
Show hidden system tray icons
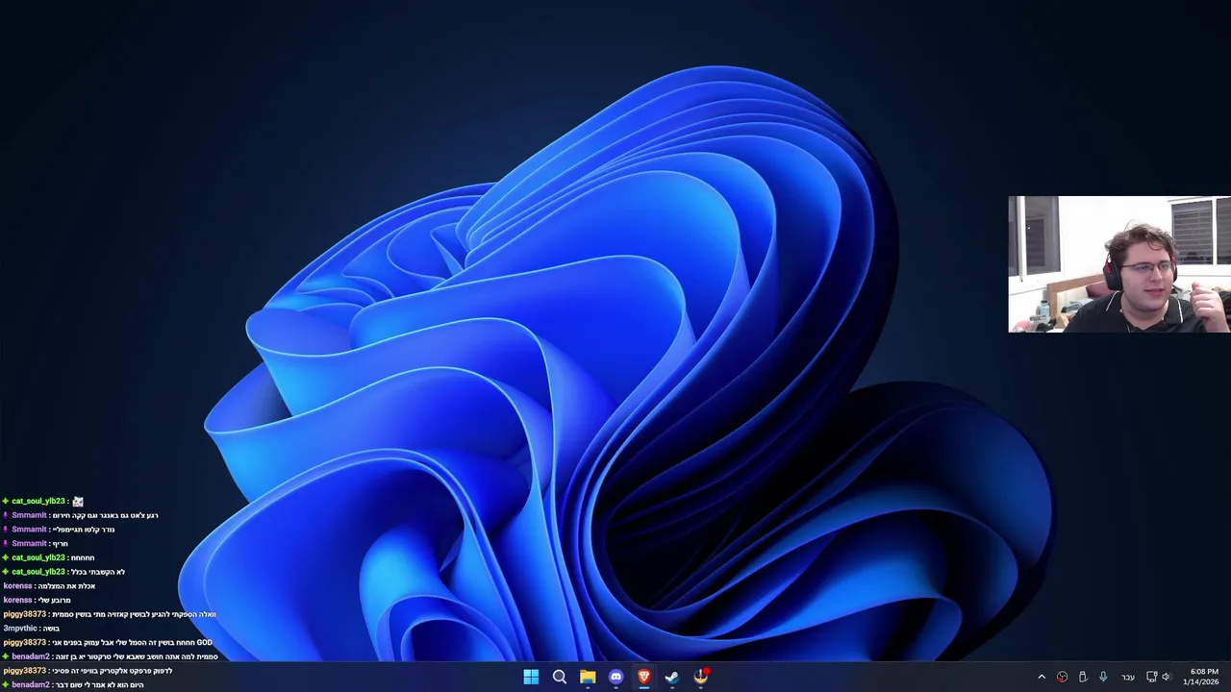1042,677
